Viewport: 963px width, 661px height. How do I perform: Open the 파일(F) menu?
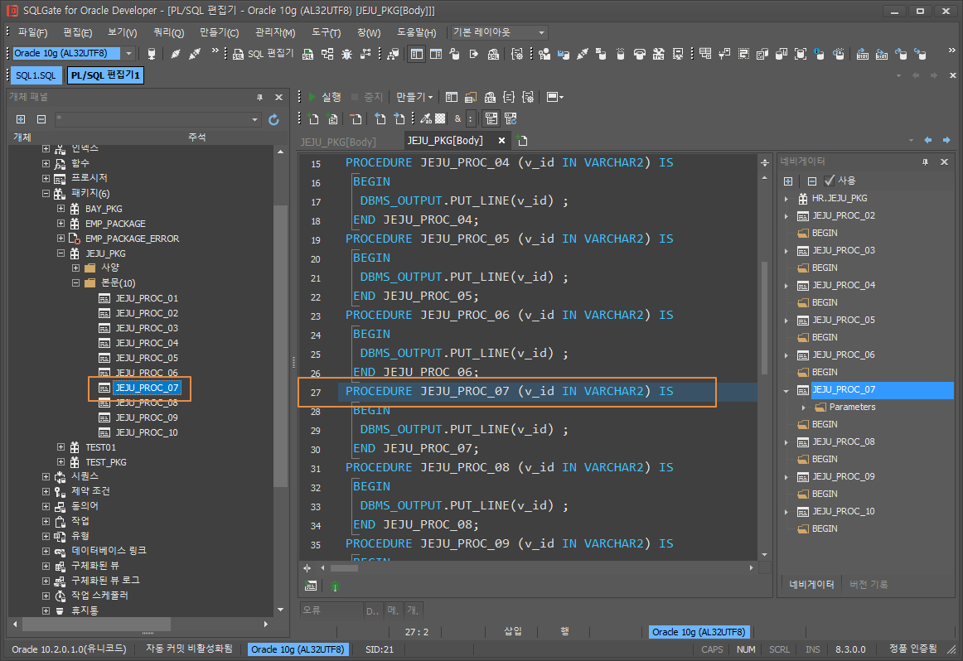(x=32, y=32)
